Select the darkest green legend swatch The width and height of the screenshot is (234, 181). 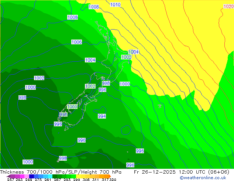point(55,176)
